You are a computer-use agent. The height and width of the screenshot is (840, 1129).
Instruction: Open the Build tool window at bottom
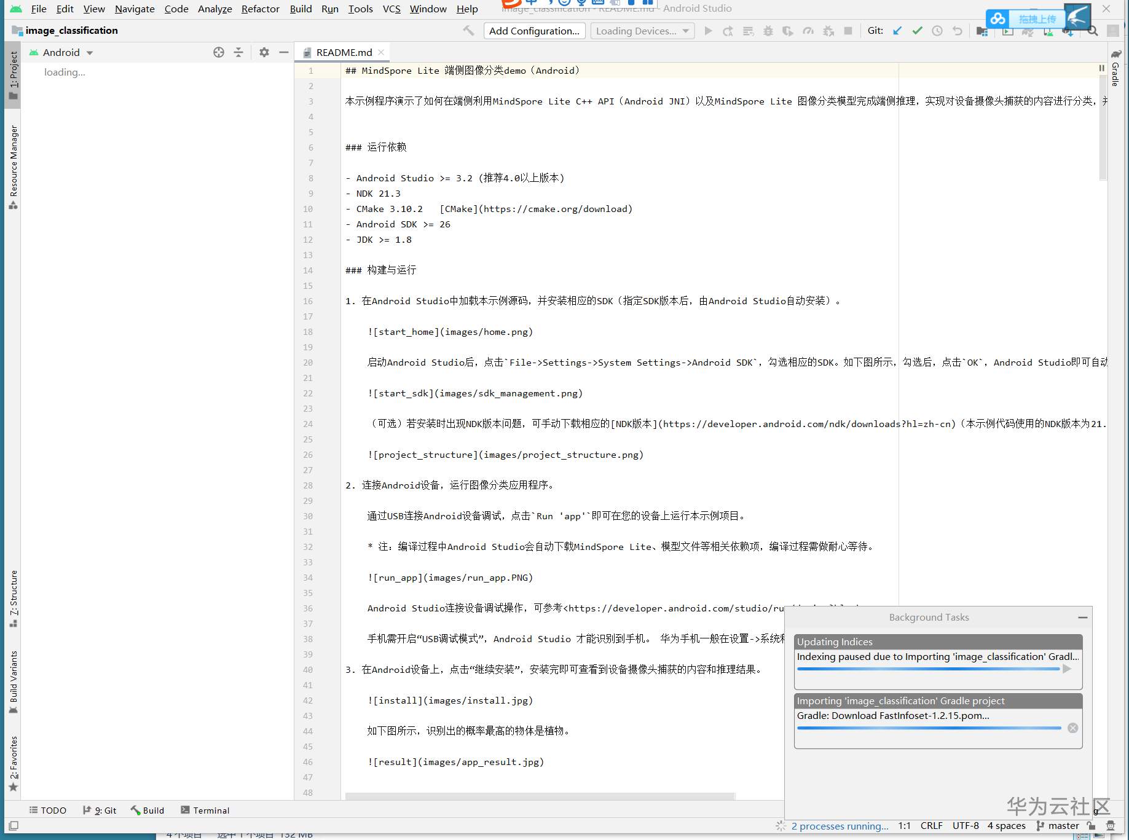tap(148, 811)
